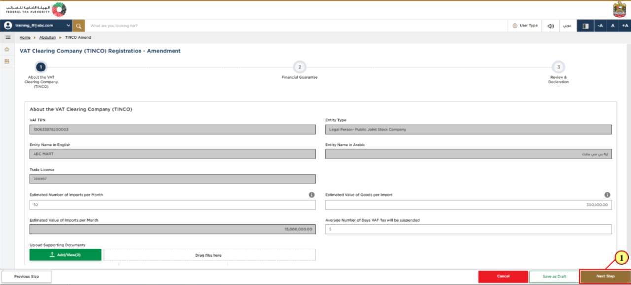This screenshot has width=631, height=285.
Task: Select step 1 About the VAT Clearing Company
Action: pos(41,67)
